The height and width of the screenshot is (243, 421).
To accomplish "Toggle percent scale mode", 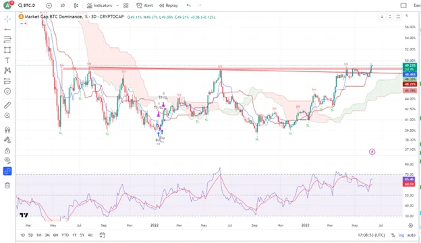I will 393,235.
